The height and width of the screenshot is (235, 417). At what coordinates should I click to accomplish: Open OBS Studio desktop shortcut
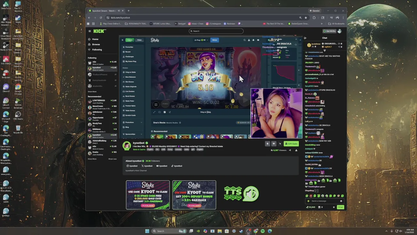pos(18,116)
